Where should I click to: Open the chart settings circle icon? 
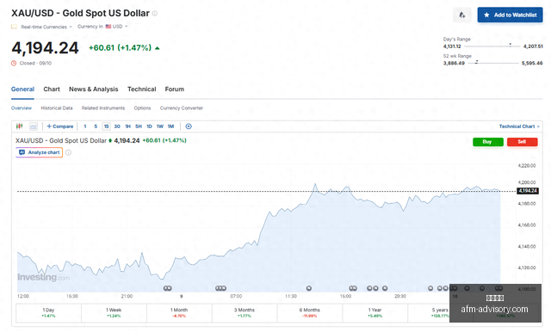click(x=189, y=126)
